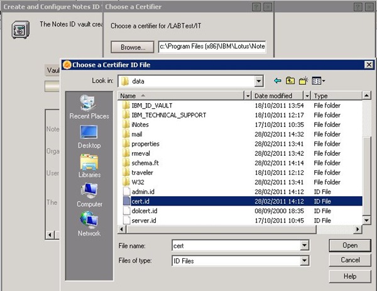Sort by the Type column header
This screenshot has width=377, height=291.
336,96
